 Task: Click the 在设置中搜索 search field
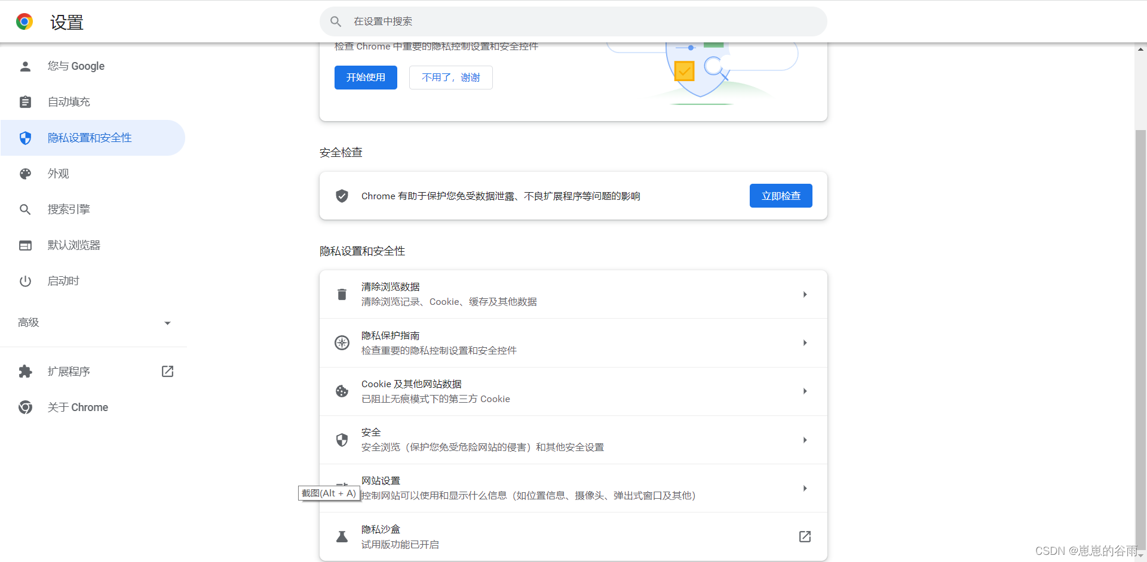(573, 21)
